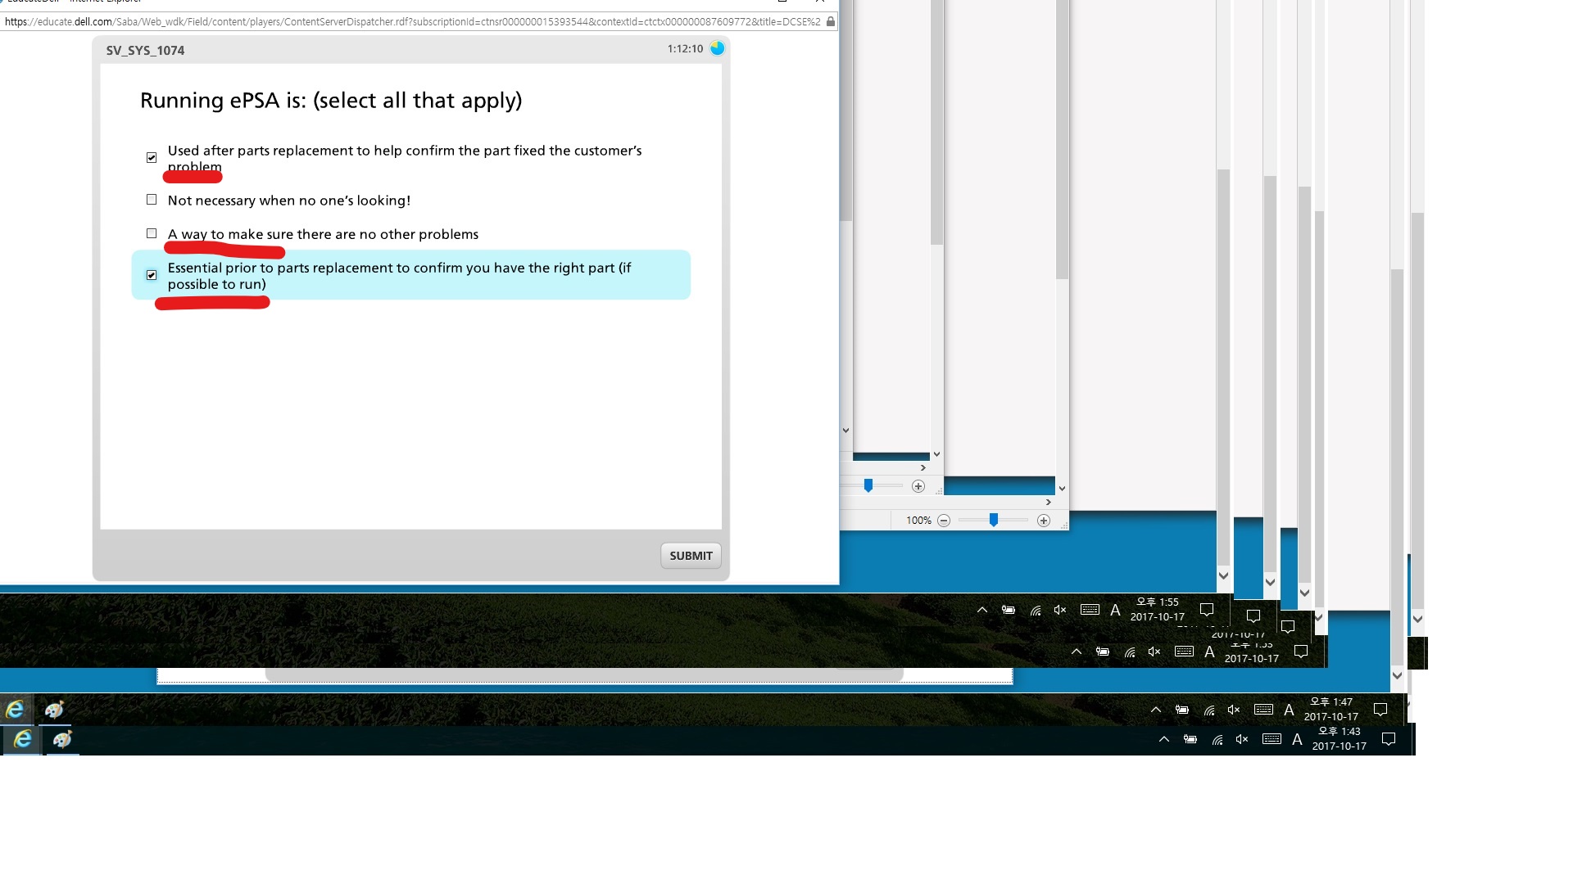Click the IME 'A' indicator in the 1:47 tray
This screenshot has width=1573, height=884.
1289,710
